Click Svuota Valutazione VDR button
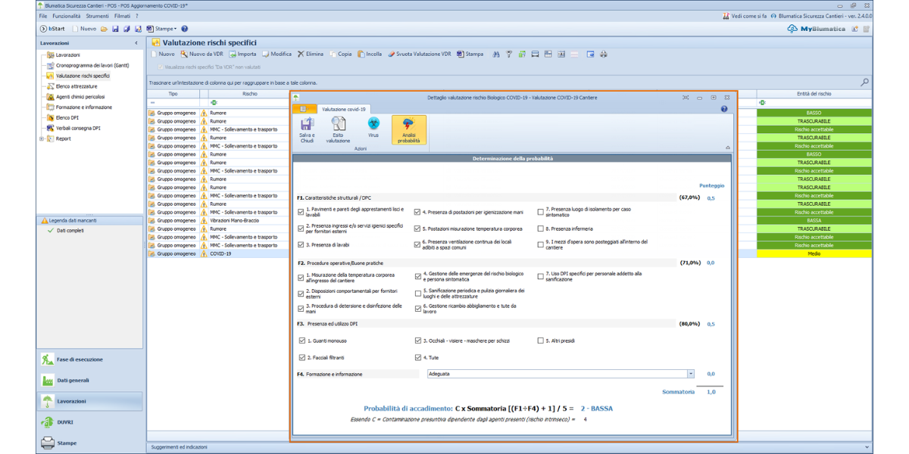 click(419, 54)
